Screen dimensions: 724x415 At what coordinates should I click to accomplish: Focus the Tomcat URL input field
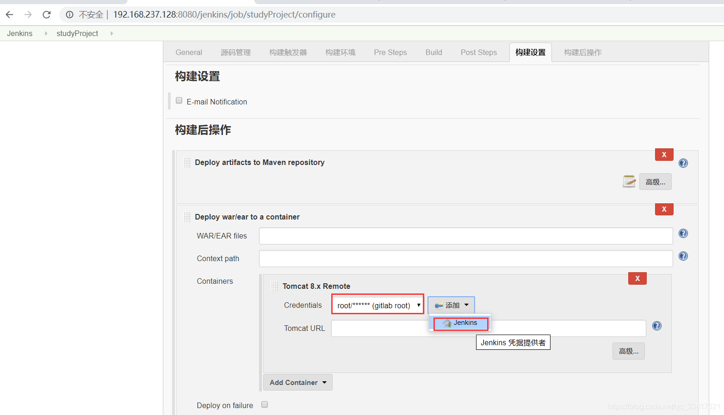coord(489,328)
